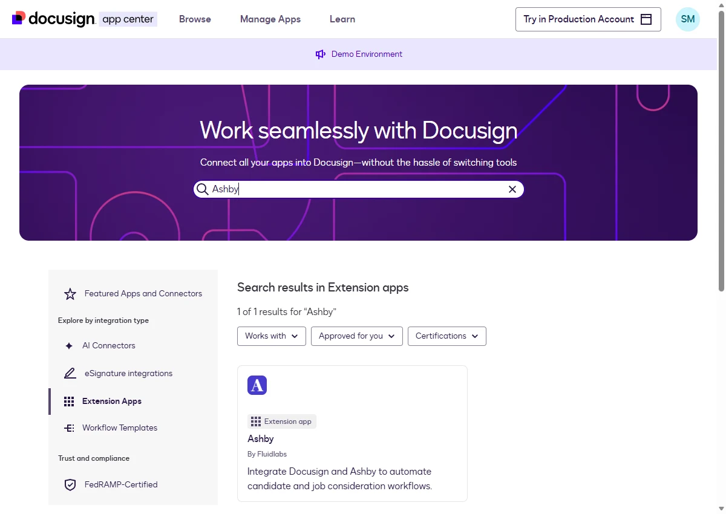Image resolution: width=726 pixels, height=514 pixels.
Task: Click Try in Production Account button
Action: 588,19
